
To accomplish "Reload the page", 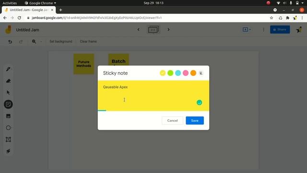I will (x=19, y=18).
